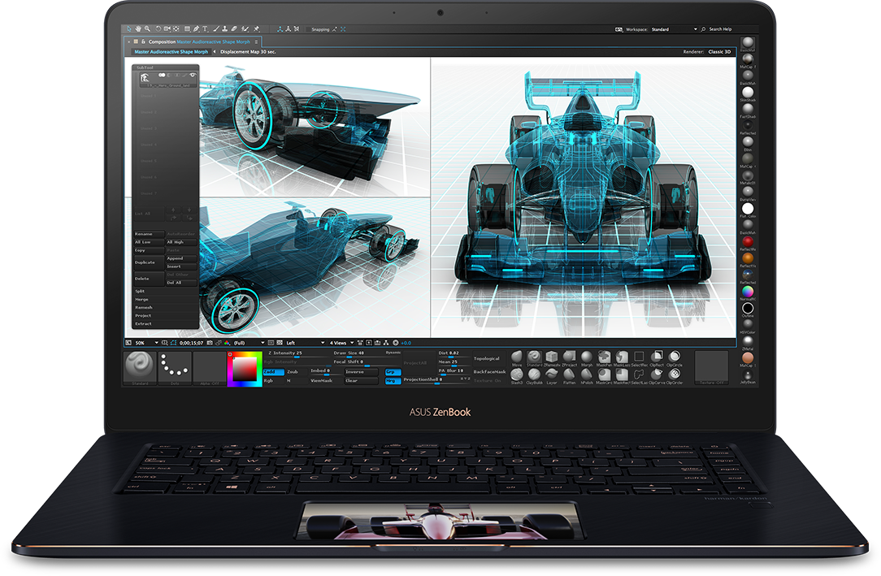Screen dimensions: 881x576
Task: Pick the Move brush icon
Action: point(517,357)
